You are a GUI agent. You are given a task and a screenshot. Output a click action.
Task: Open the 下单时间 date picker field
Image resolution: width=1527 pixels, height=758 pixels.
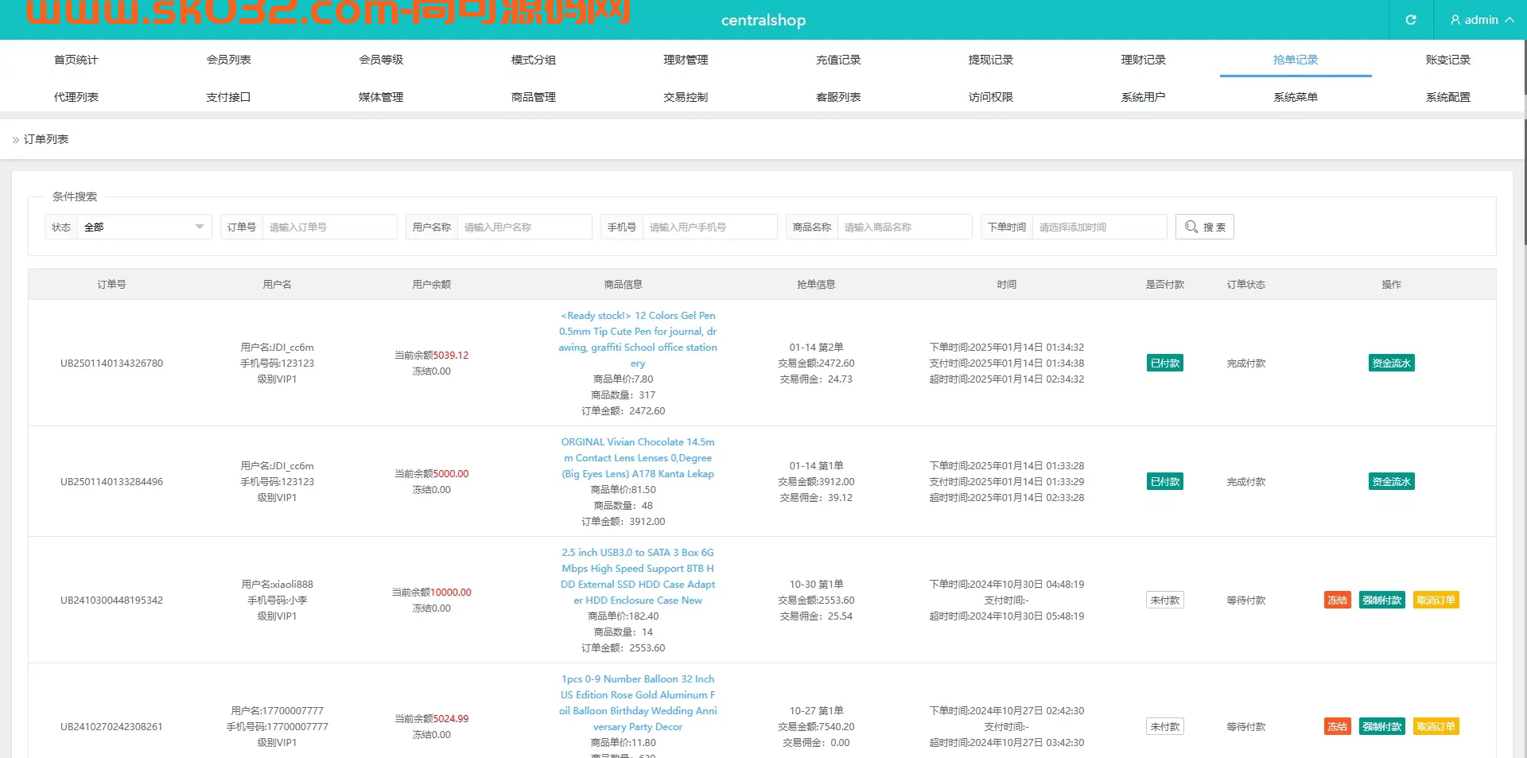click(x=1100, y=227)
